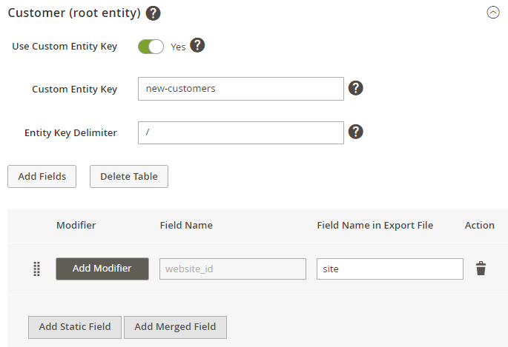Focus the Custom Entity Key input with new-customers

click(x=241, y=89)
